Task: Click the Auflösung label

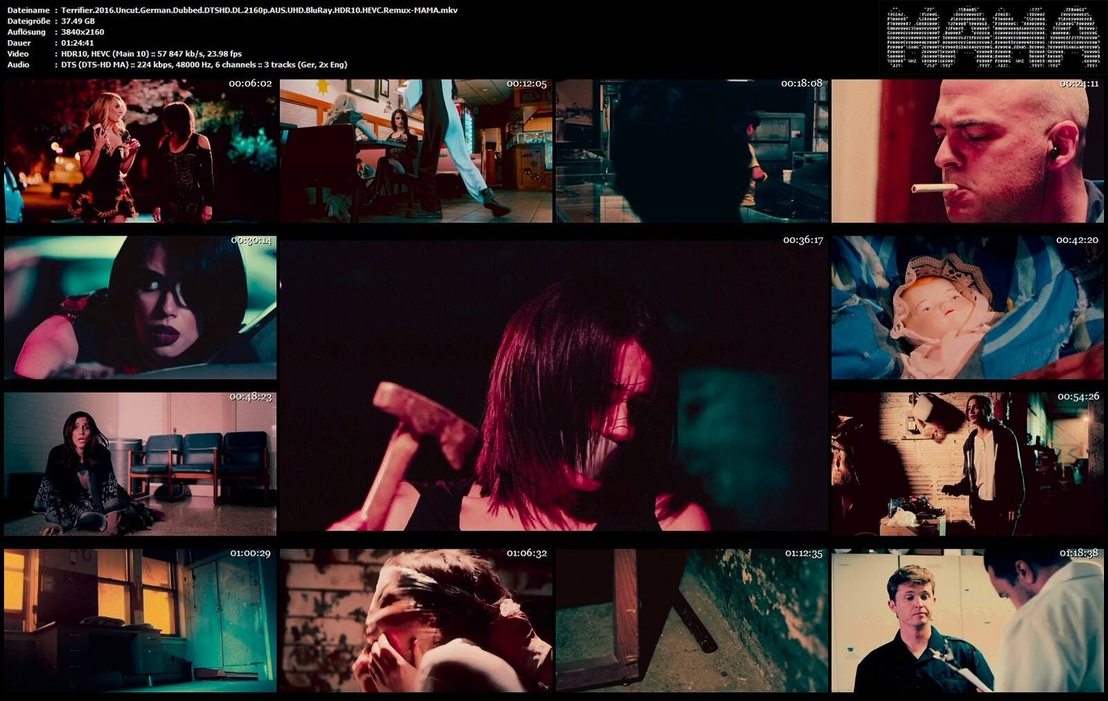Action: (x=26, y=32)
